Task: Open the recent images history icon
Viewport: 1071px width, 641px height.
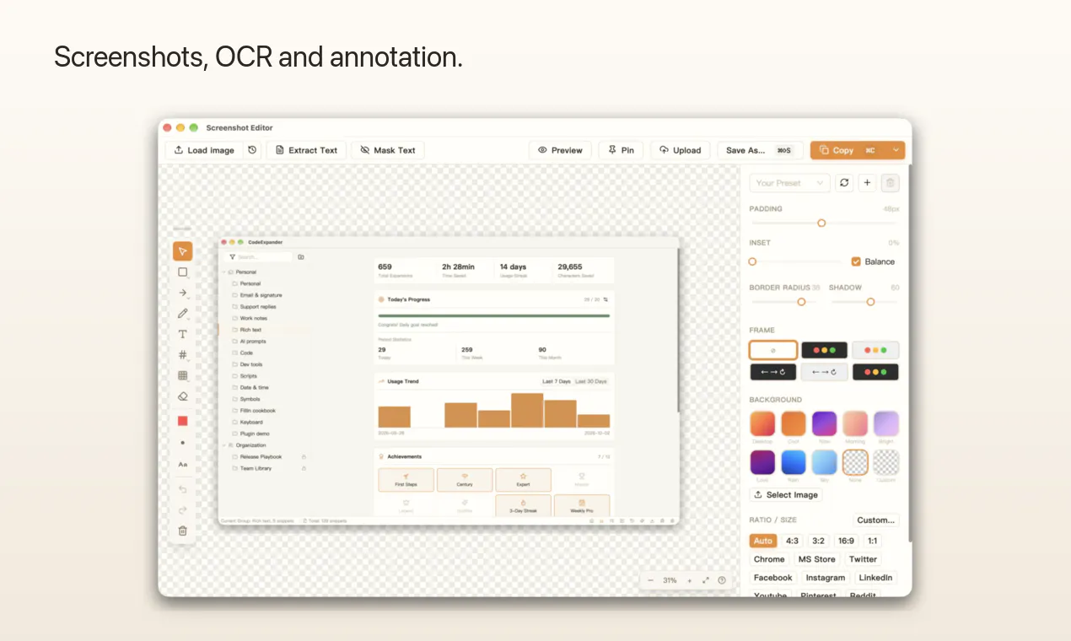Action: tap(252, 150)
